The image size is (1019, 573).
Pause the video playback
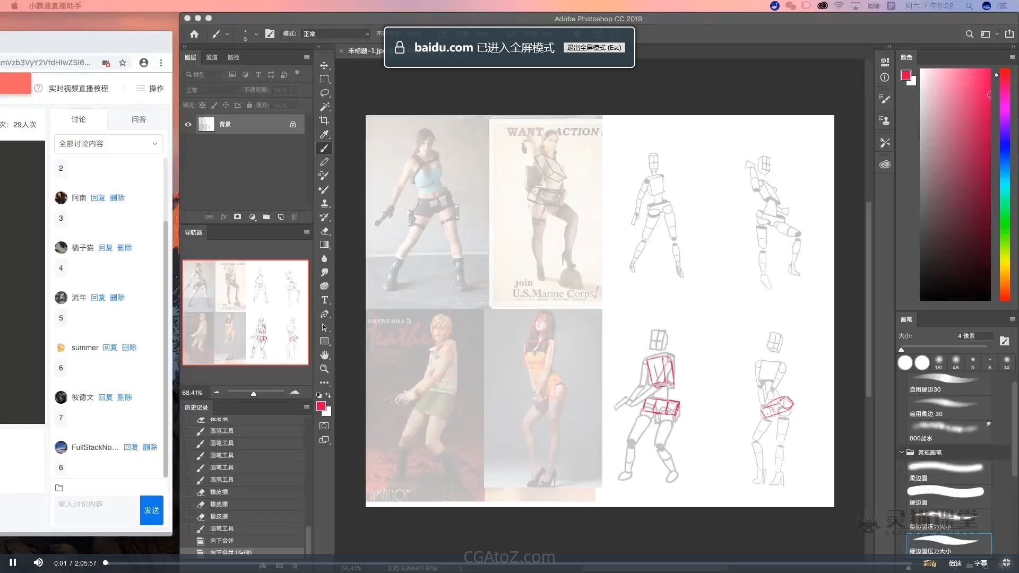[13, 562]
